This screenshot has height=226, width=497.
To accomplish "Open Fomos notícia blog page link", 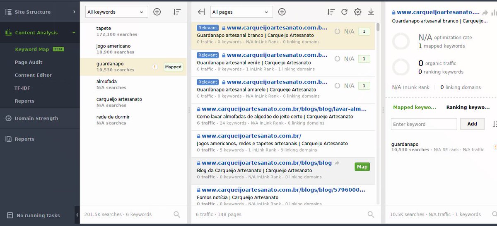I will point(284,190).
